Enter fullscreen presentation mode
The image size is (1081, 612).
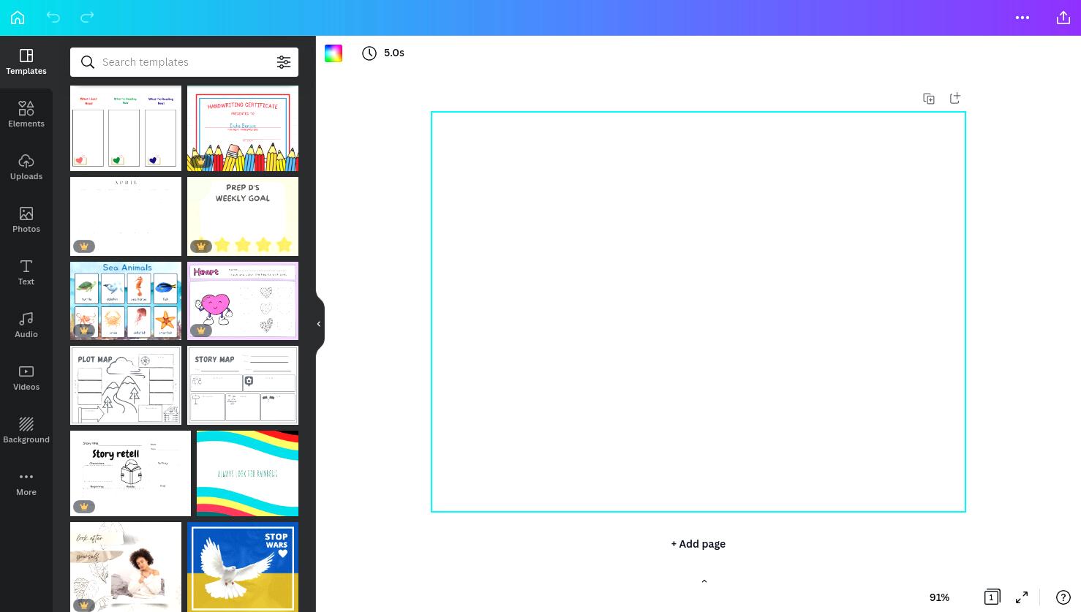point(1022,597)
